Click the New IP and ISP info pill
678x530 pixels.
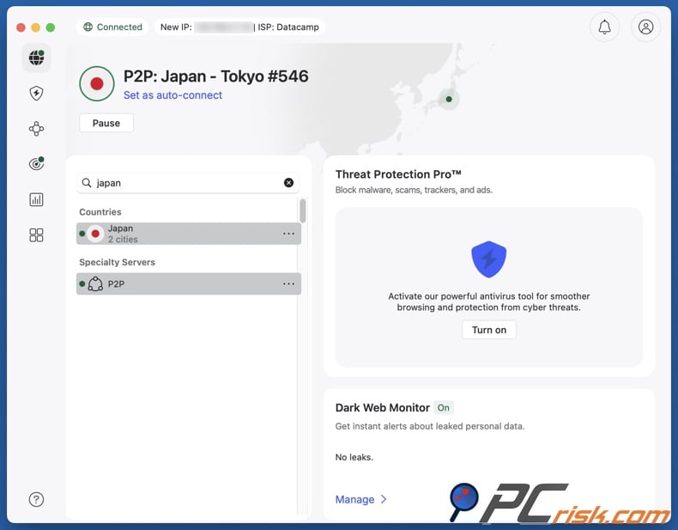tap(239, 27)
